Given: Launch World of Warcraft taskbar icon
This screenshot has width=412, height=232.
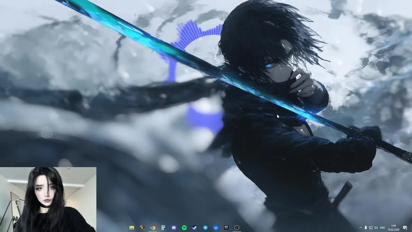Looking at the screenshot, I should point(142,228).
